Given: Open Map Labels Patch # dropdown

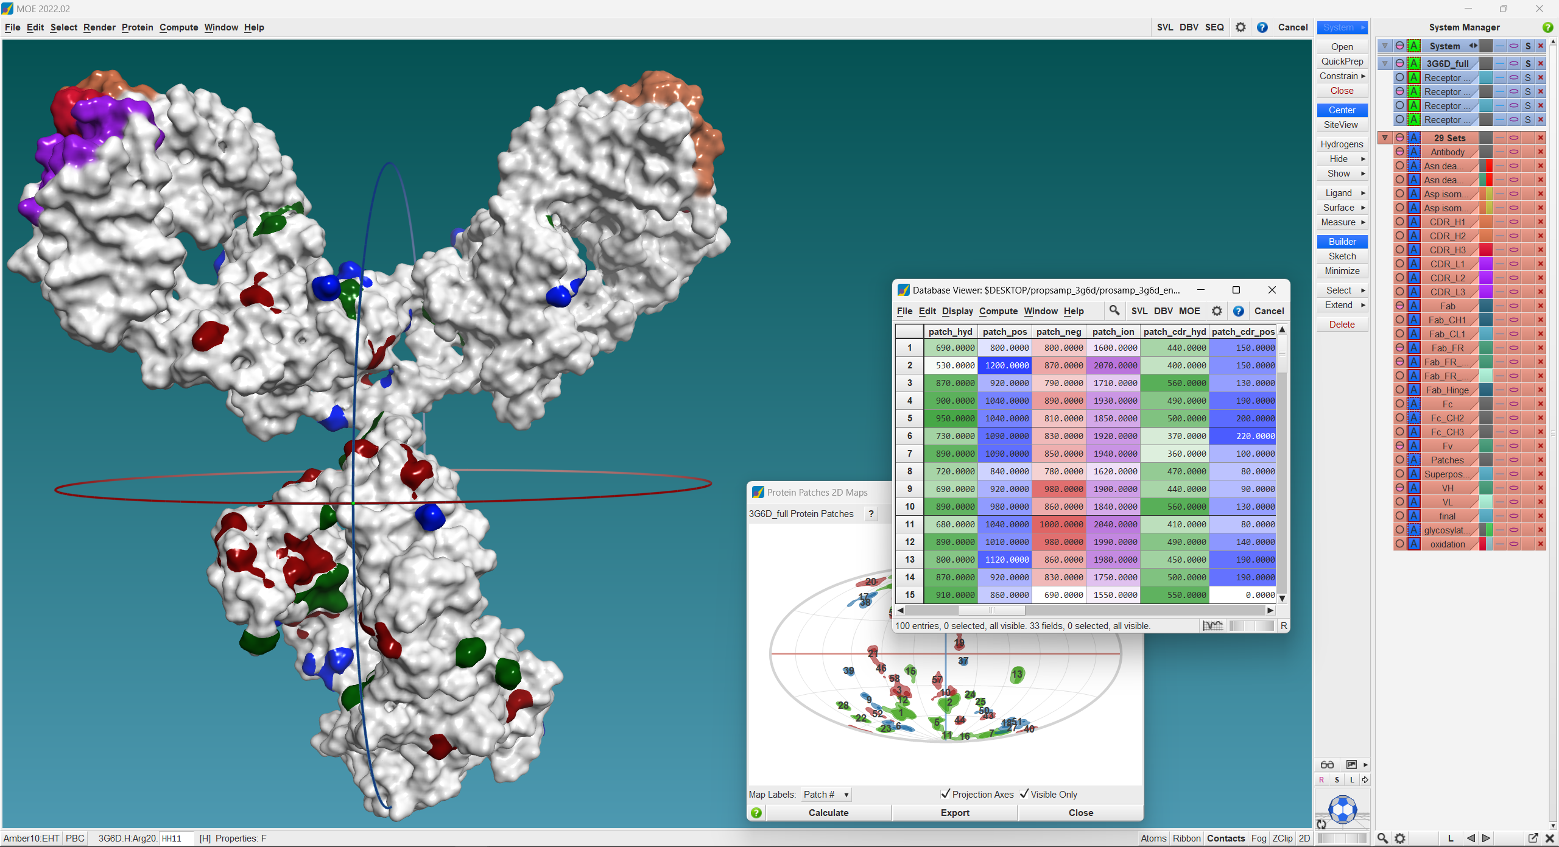Looking at the screenshot, I should click(x=826, y=795).
